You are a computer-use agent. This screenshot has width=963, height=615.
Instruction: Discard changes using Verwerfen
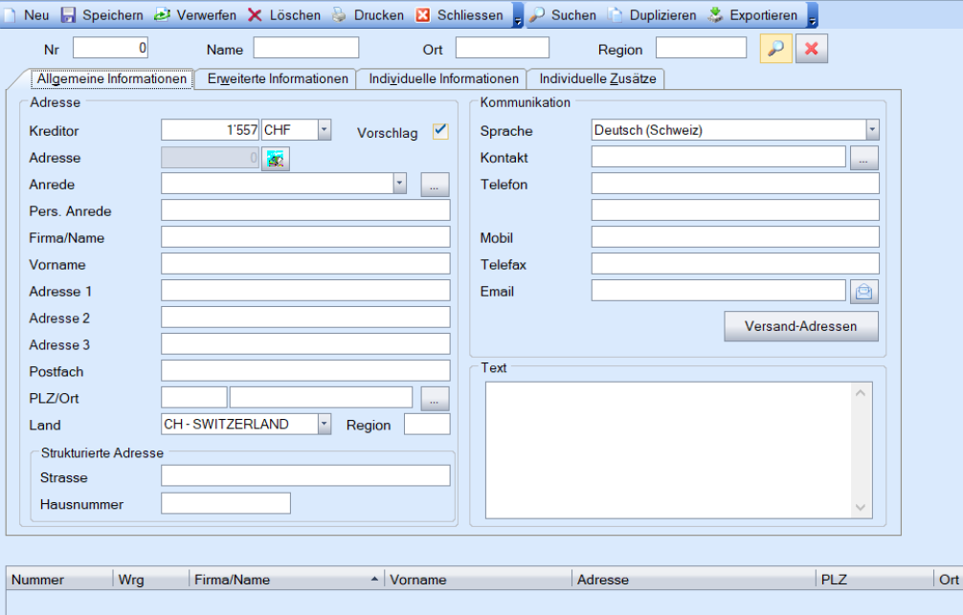click(x=162, y=15)
